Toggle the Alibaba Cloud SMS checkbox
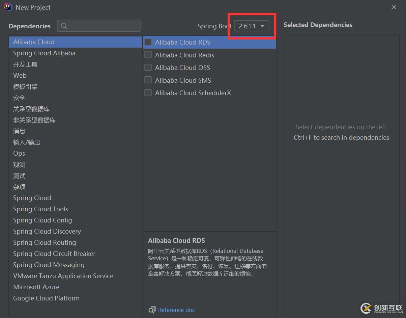The height and width of the screenshot is (318, 406). tap(148, 80)
